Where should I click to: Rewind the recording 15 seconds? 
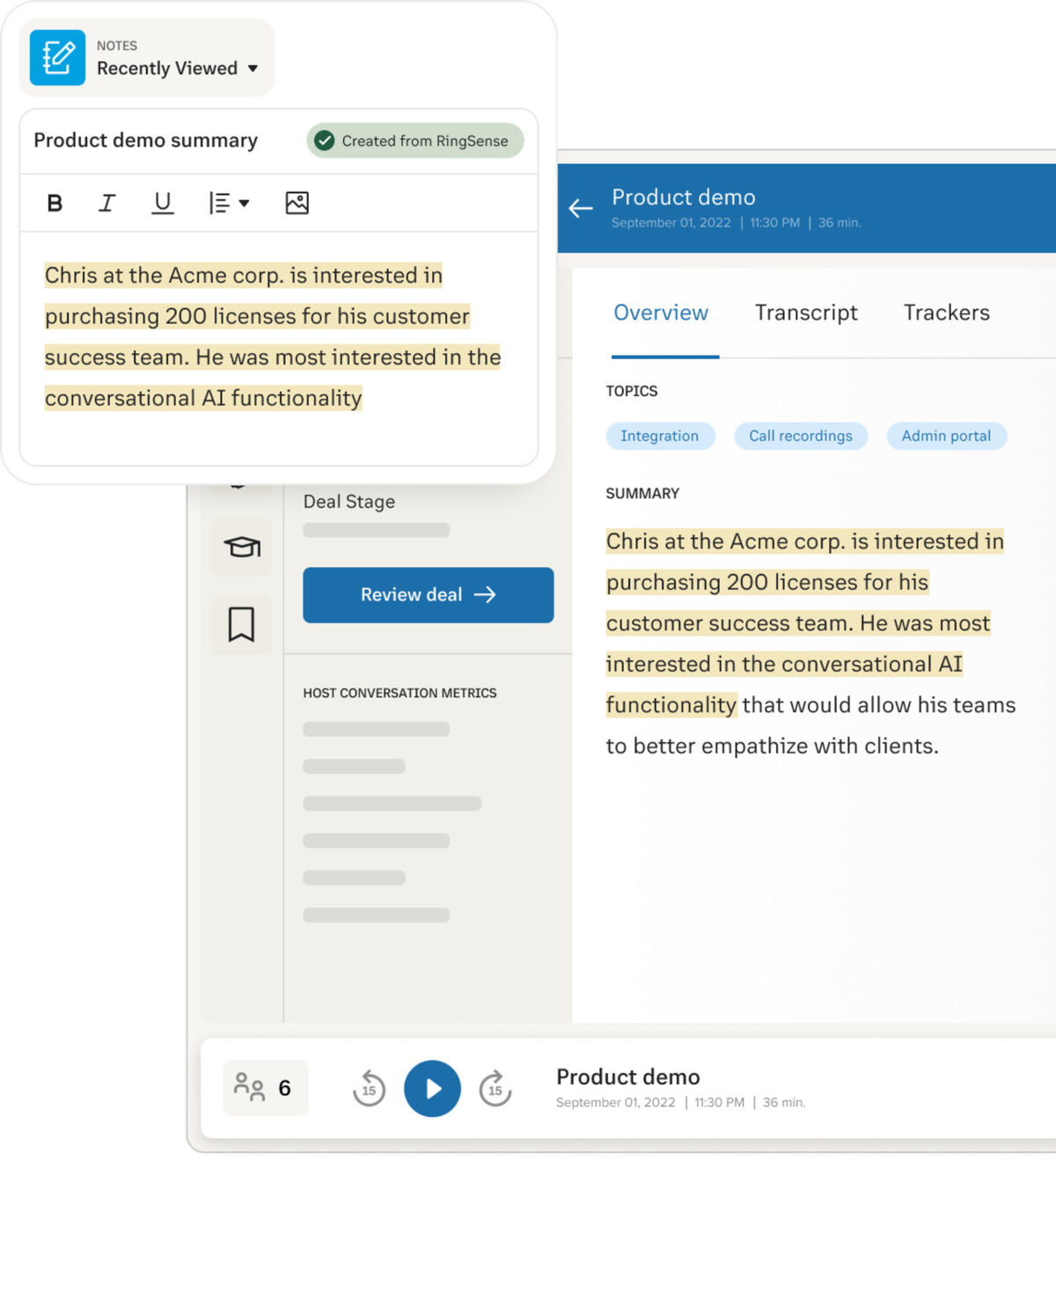point(369,1089)
